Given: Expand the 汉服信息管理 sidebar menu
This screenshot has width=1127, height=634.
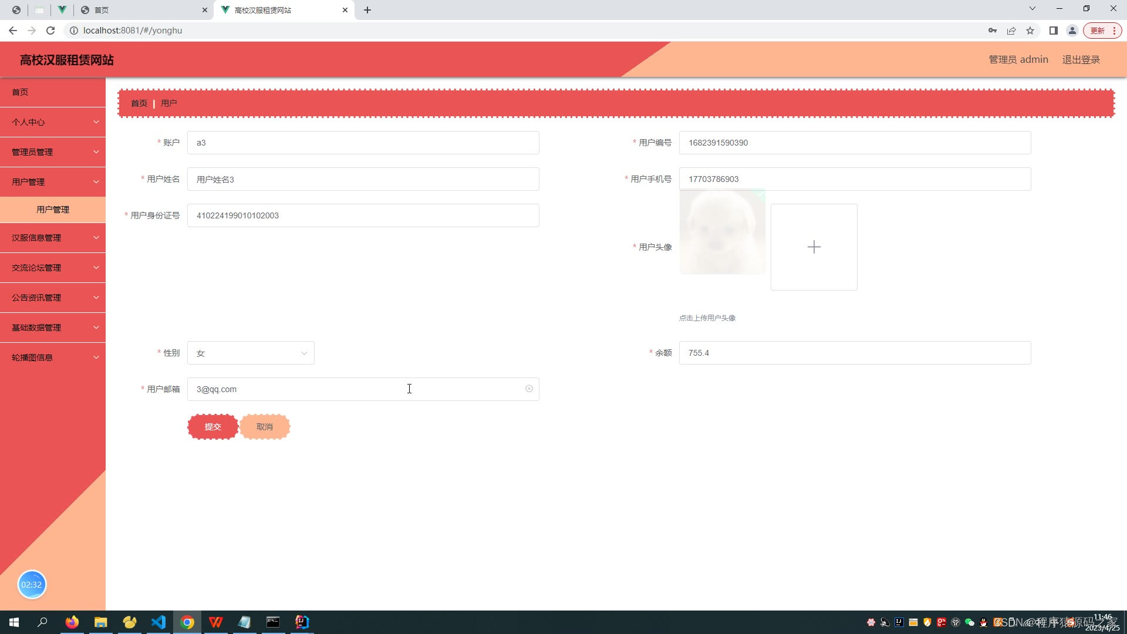Looking at the screenshot, I should (x=53, y=238).
